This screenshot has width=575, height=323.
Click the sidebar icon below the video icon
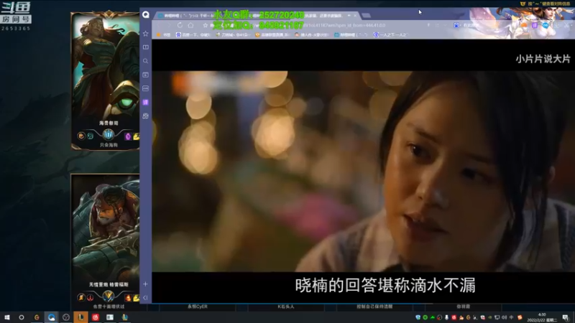point(146,88)
